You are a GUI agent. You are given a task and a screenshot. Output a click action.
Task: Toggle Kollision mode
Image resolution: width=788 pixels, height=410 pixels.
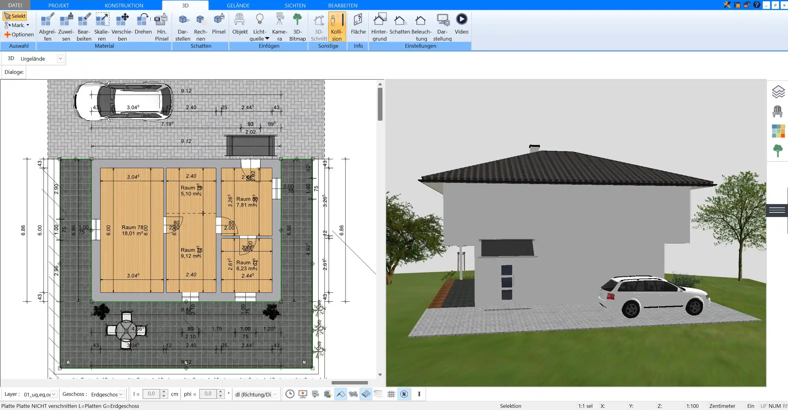337,27
